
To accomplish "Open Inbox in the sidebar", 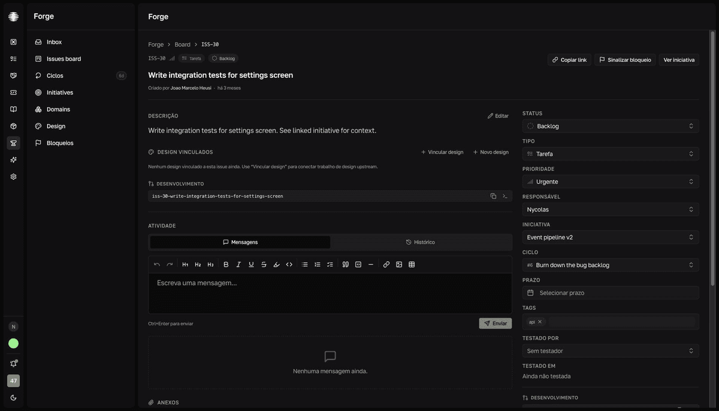I will [x=81, y=42].
